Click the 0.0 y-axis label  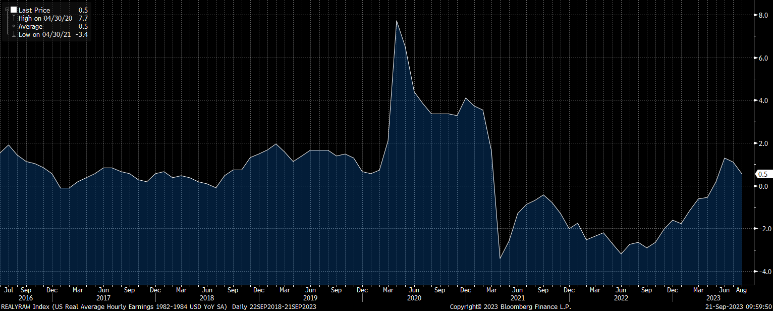762,186
